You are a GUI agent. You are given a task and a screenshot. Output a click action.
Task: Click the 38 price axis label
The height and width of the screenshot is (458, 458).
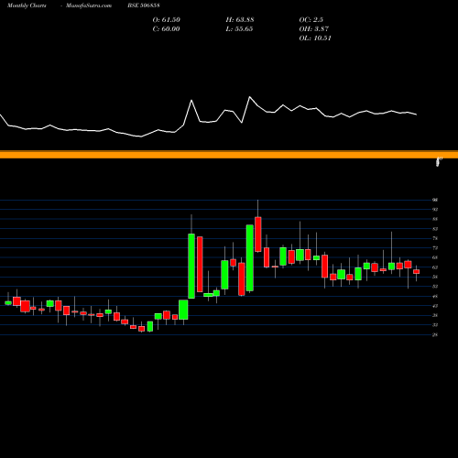coord(435,315)
